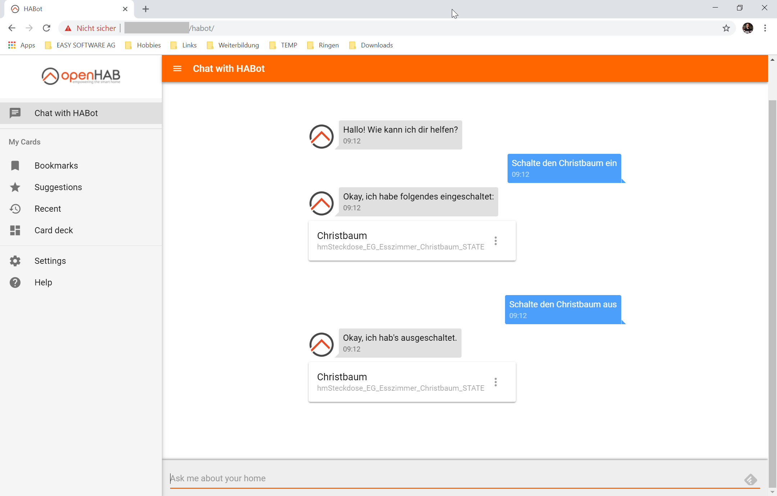777x496 pixels.
Task: Open the Help page
Action: point(81,283)
